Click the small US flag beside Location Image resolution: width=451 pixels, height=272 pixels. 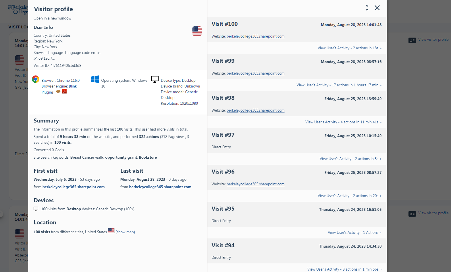point(111,231)
